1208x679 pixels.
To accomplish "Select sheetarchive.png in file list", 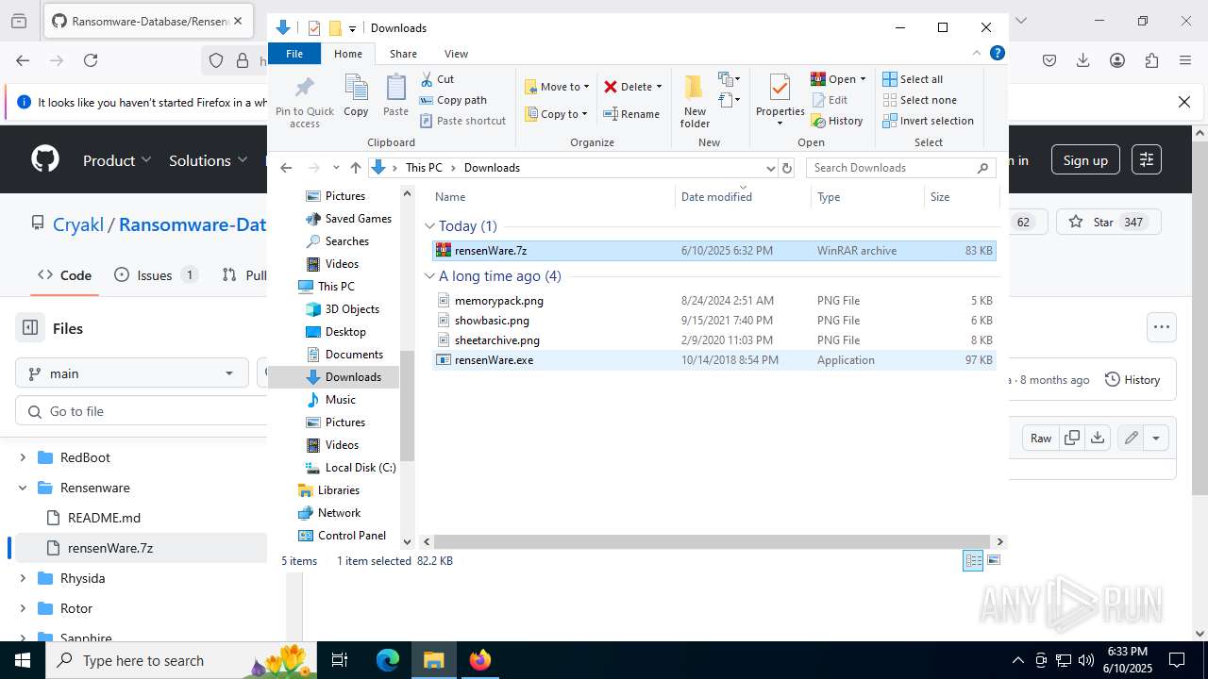I will pos(714,340).
